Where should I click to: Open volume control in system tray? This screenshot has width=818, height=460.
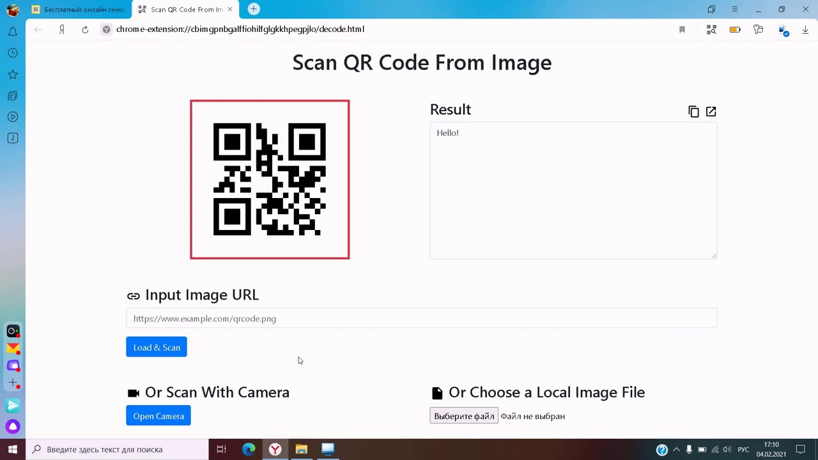click(729, 450)
